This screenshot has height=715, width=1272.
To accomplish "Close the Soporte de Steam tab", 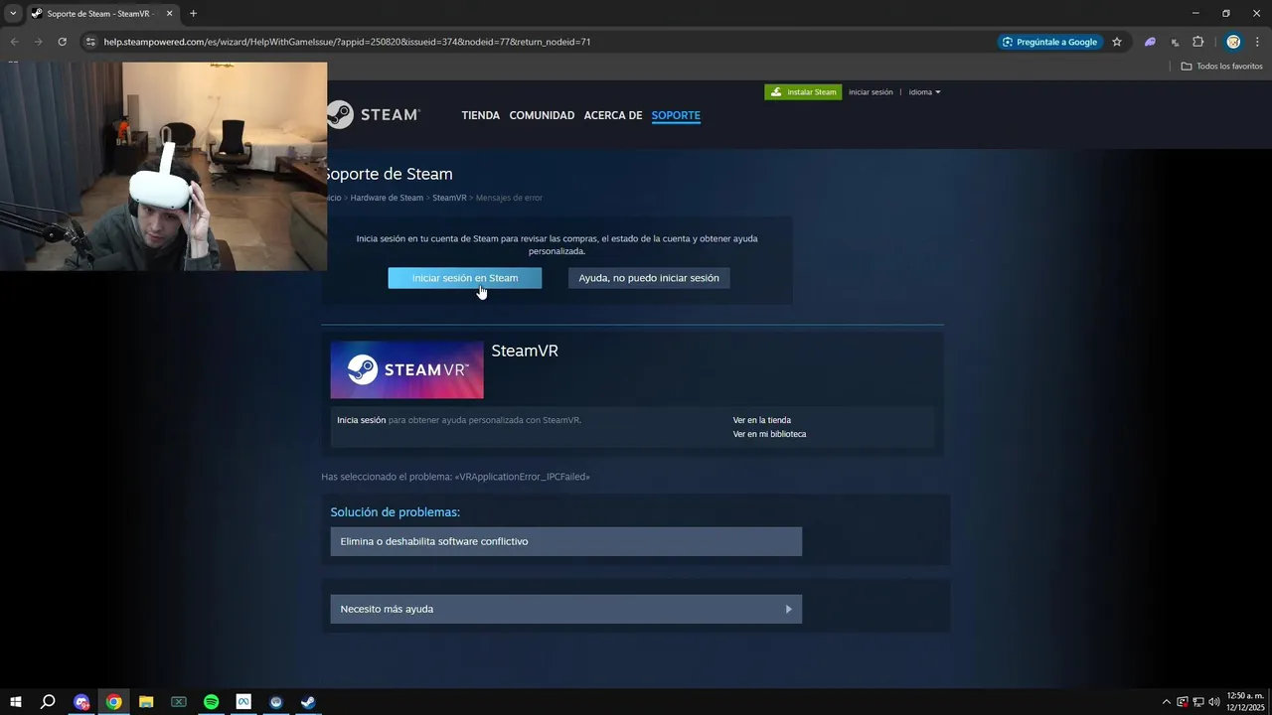I will pos(169,13).
